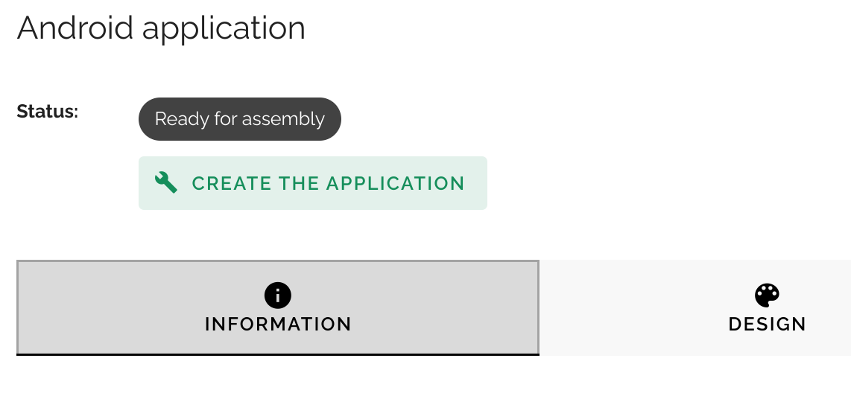Open the Information tab
Screen dimensions: 851x396
(x=278, y=307)
